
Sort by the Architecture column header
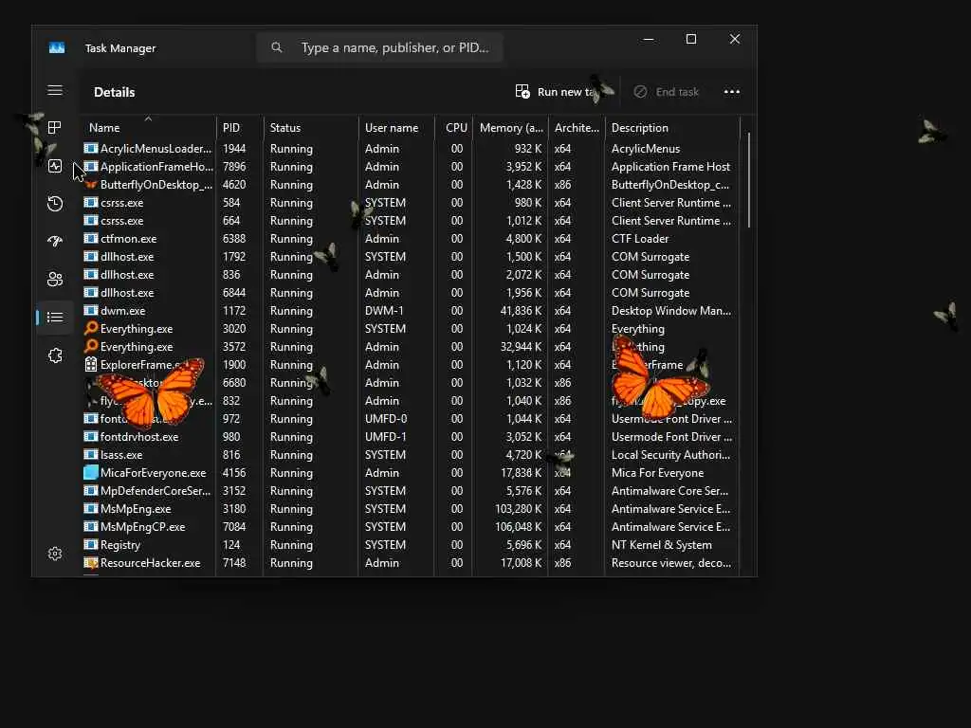[x=577, y=128]
